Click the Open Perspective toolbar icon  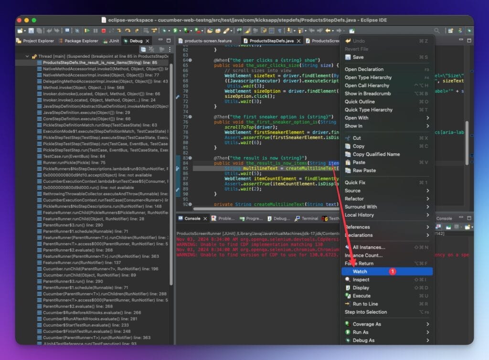click(450, 31)
